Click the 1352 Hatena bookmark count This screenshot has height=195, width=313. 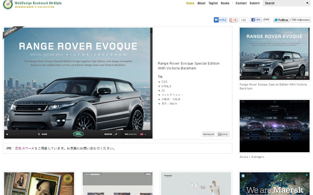223,20
